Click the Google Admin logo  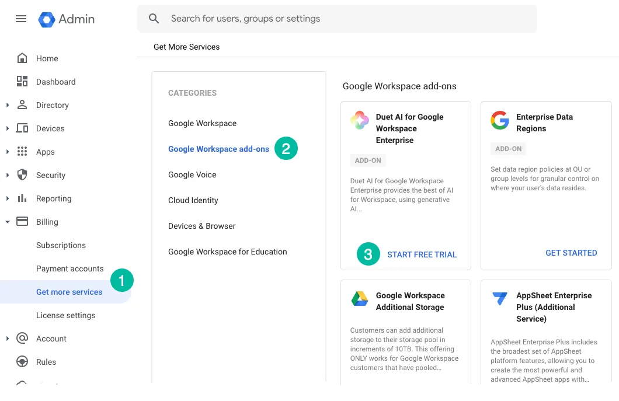pos(64,19)
